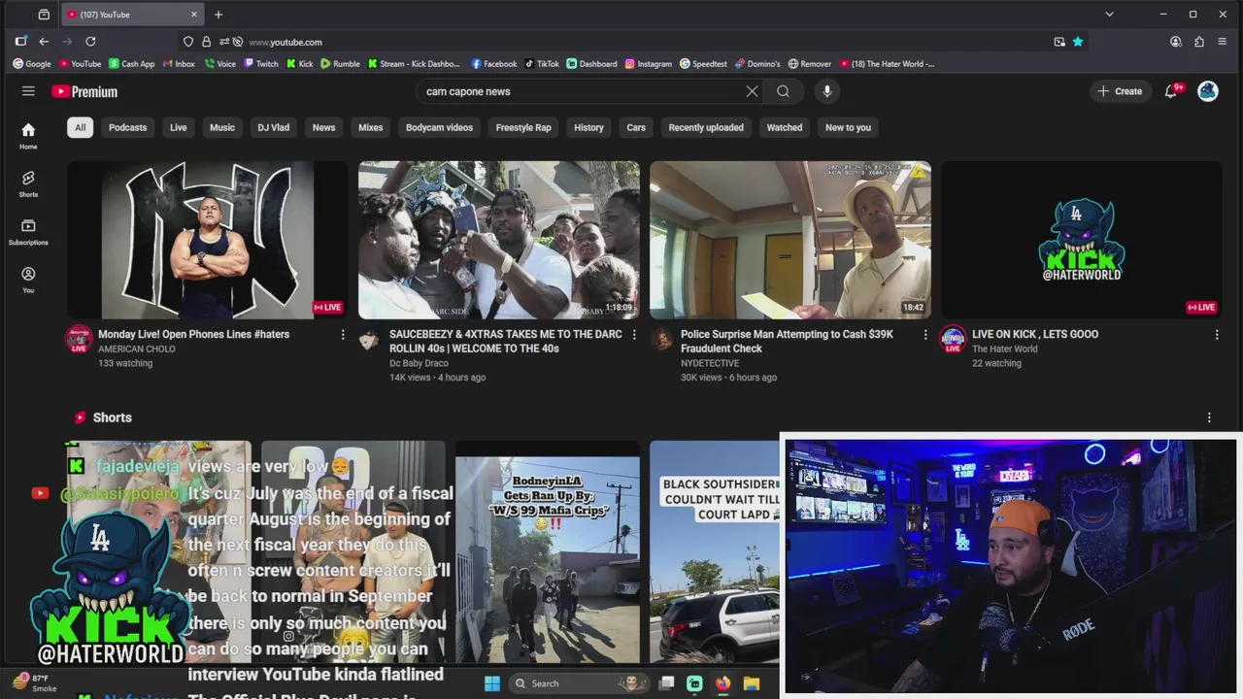Screen dimensions: 1243x699
Task: Open the Twitch bookmark
Action: pyautogui.click(x=261, y=64)
